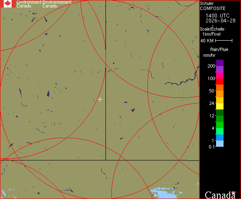Click the white crosshair radar site marker
241x199 pixels.
[x=100, y=99]
